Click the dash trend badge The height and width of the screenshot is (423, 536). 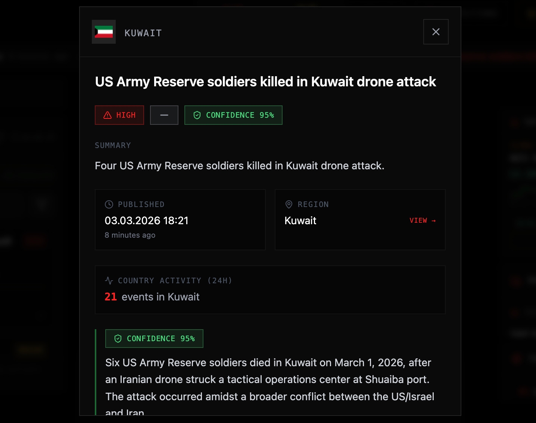164,115
